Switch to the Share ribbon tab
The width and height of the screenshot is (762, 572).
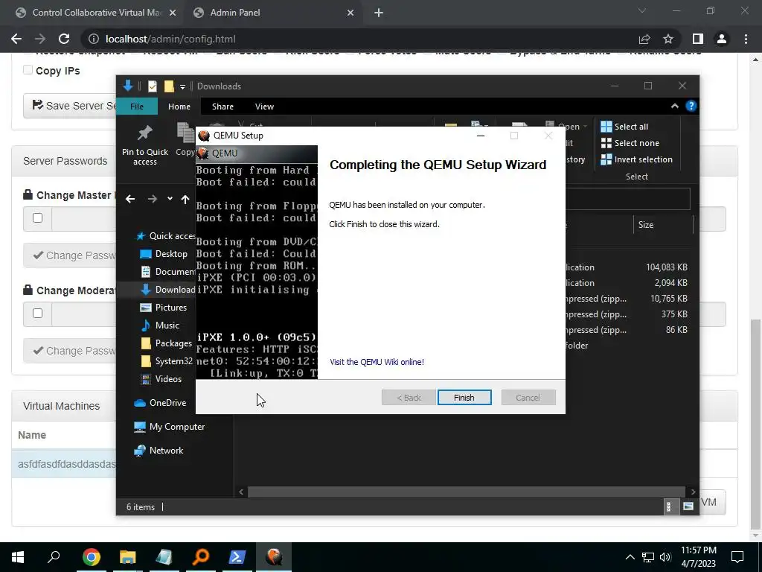pyautogui.click(x=222, y=106)
